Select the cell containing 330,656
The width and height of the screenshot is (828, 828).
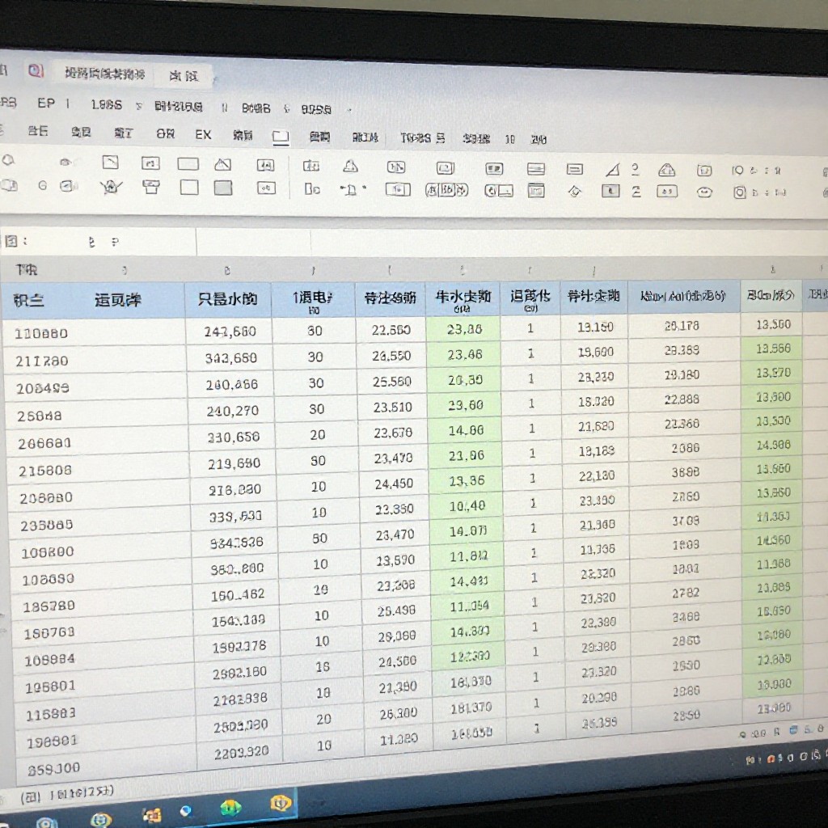[x=232, y=437]
